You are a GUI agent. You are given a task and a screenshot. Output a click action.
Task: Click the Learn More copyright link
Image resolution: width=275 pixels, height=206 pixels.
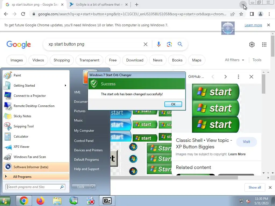click(237, 154)
